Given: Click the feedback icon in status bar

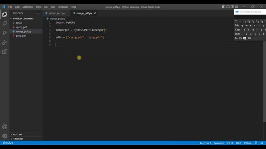Looking at the screenshot, I should click(256, 143).
